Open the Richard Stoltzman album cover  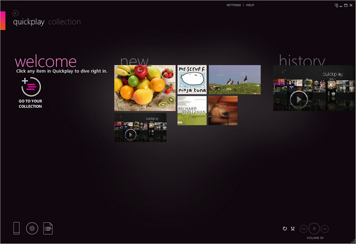pyautogui.click(x=192, y=110)
